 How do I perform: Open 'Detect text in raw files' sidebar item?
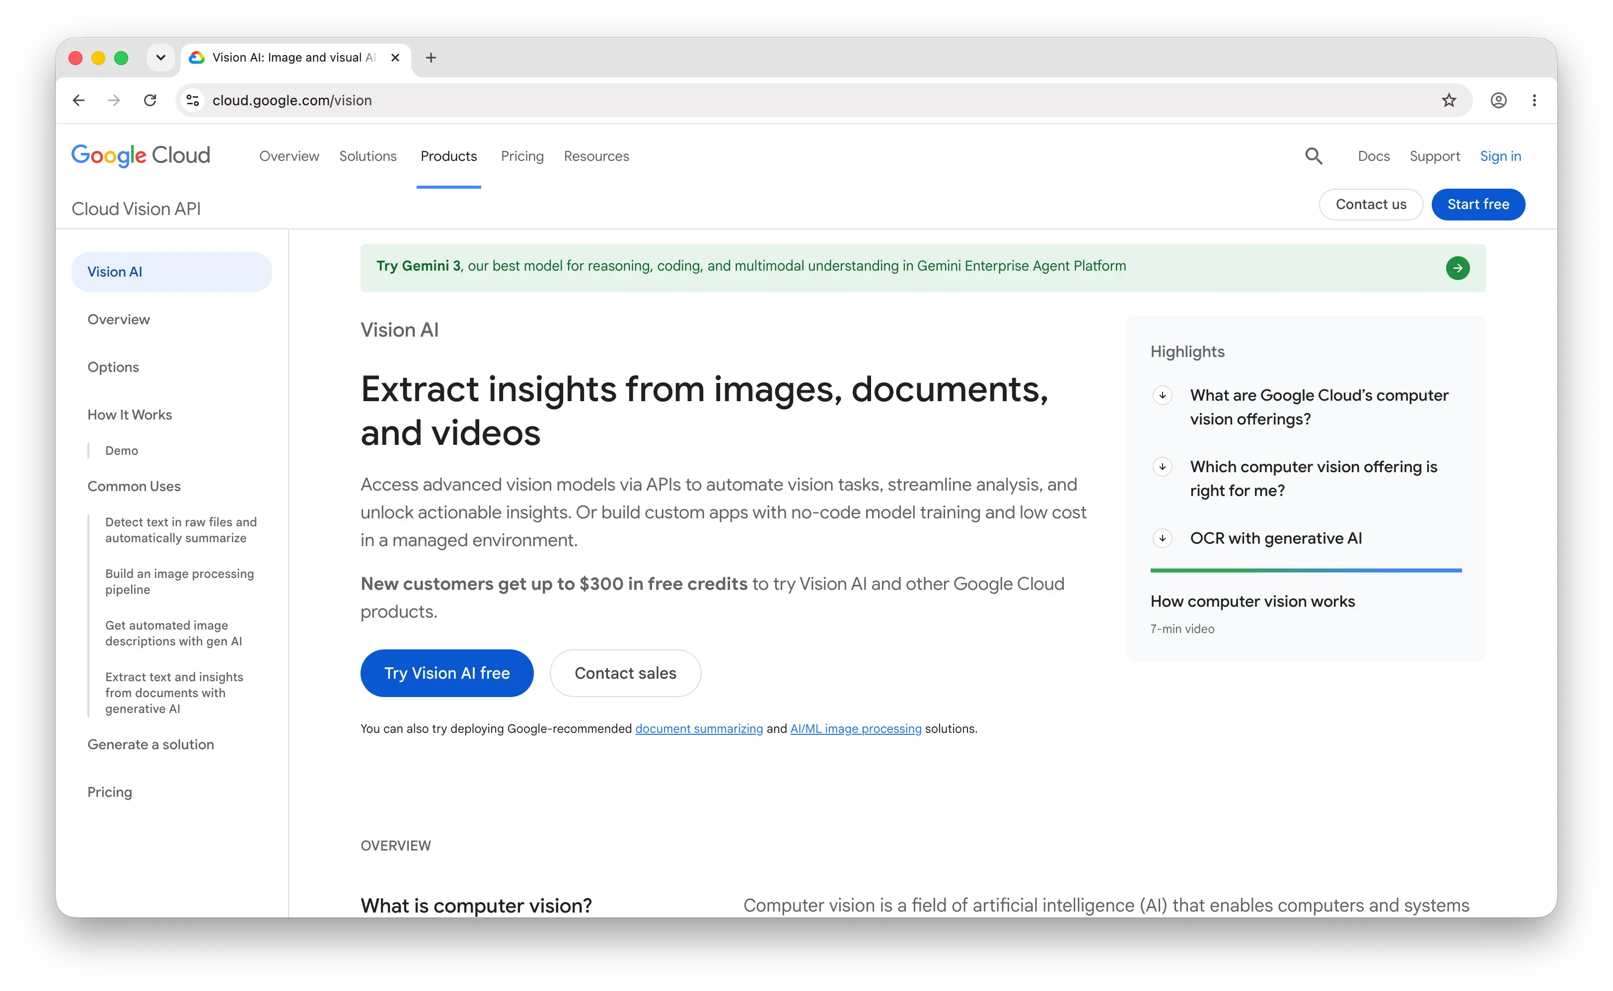coord(181,530)
